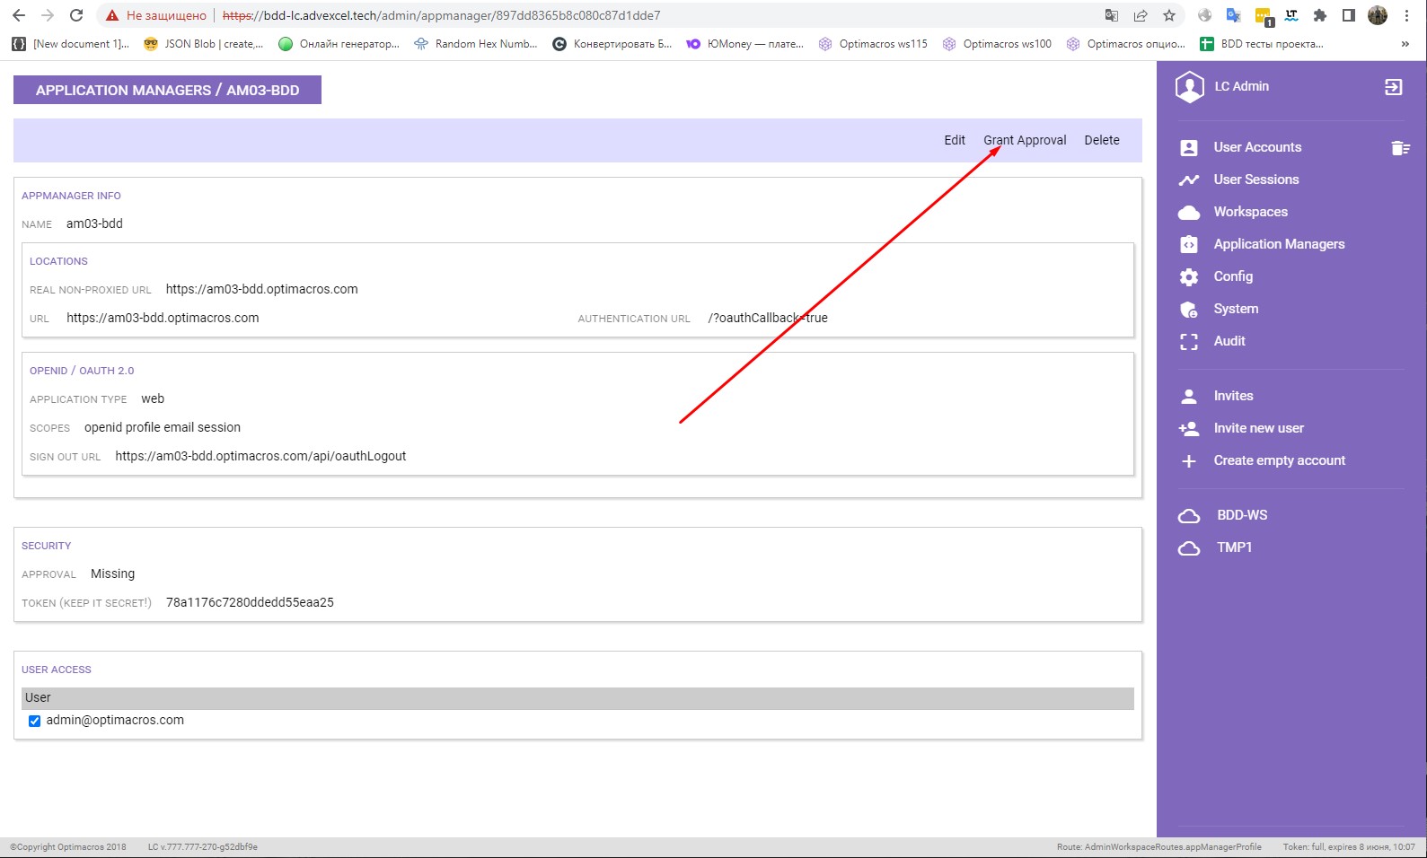Click the Config gear icon
The height and width of the screenshot is (858, 1427).
coord(1189,276)
